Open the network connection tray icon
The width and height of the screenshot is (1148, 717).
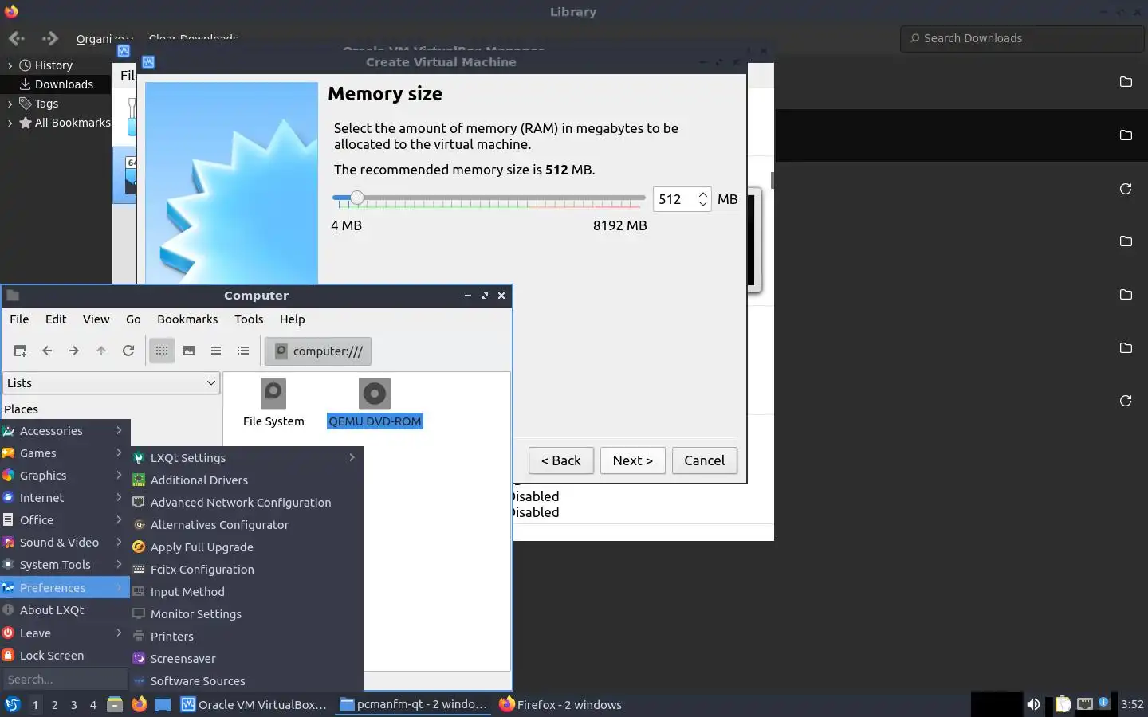pyautogui.click(x=1085, y=704)
